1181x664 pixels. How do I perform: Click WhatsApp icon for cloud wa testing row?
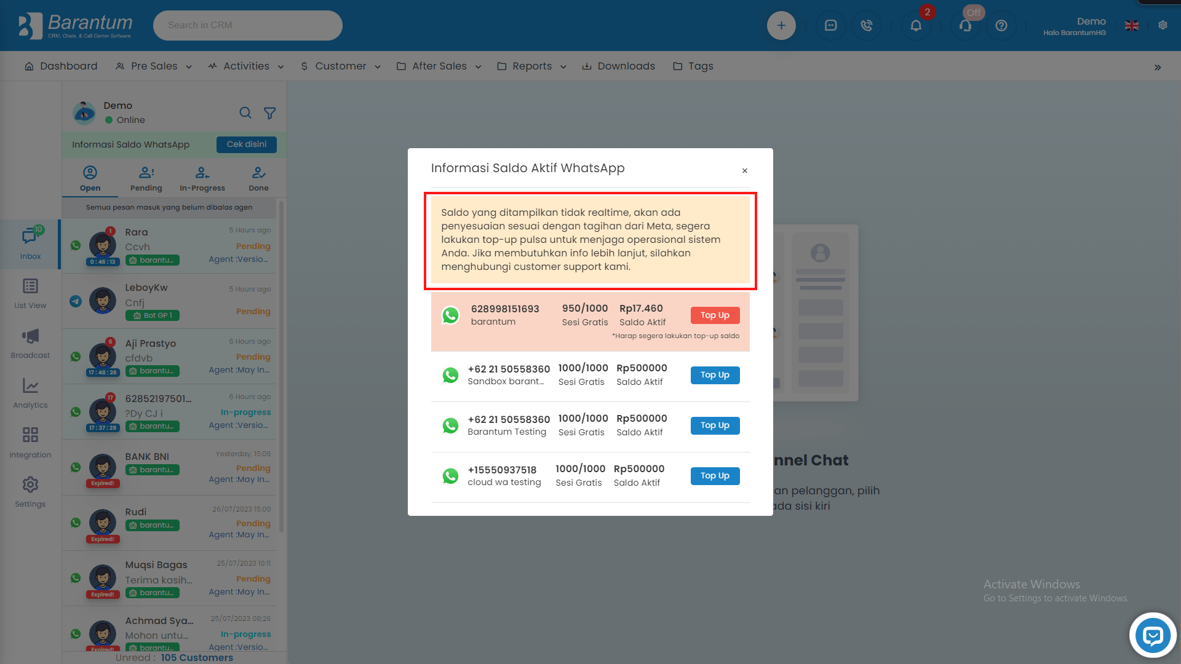pos(450,476)
